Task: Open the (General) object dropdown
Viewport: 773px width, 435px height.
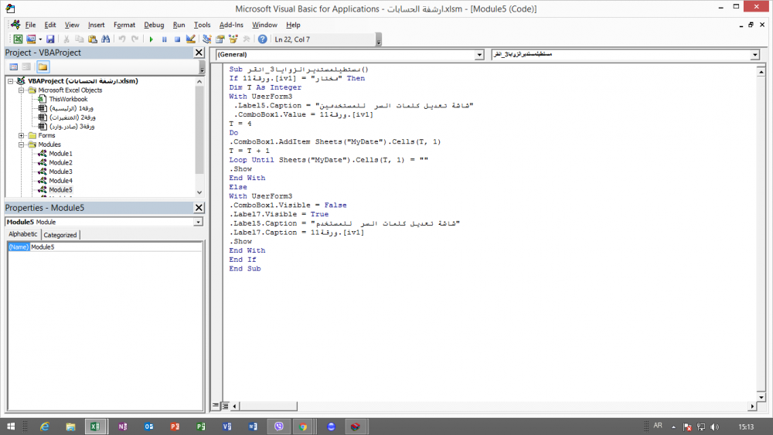Action: (479, 55)
